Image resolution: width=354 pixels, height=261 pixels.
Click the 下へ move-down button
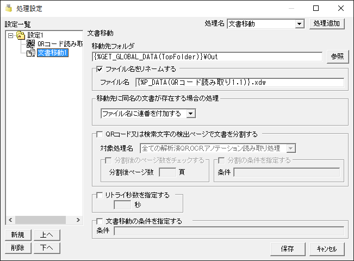pyautogui.click(x=47, y=248)
